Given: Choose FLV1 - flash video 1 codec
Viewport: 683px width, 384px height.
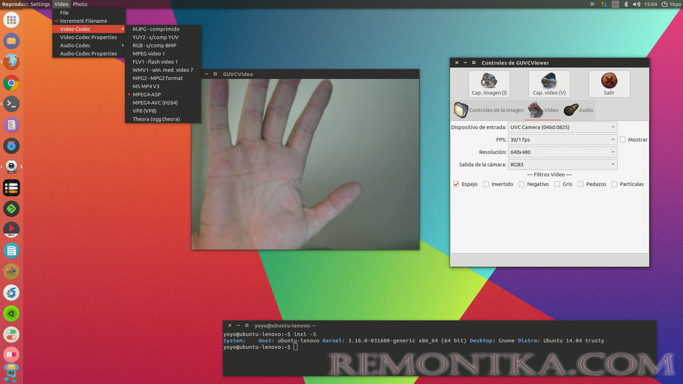Looking at the screenshot, I should click(163, 62).
